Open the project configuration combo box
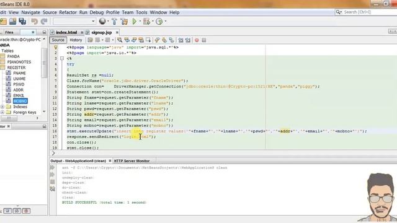The width and height of the screenshot is (397, 223). tap(74, 21)
